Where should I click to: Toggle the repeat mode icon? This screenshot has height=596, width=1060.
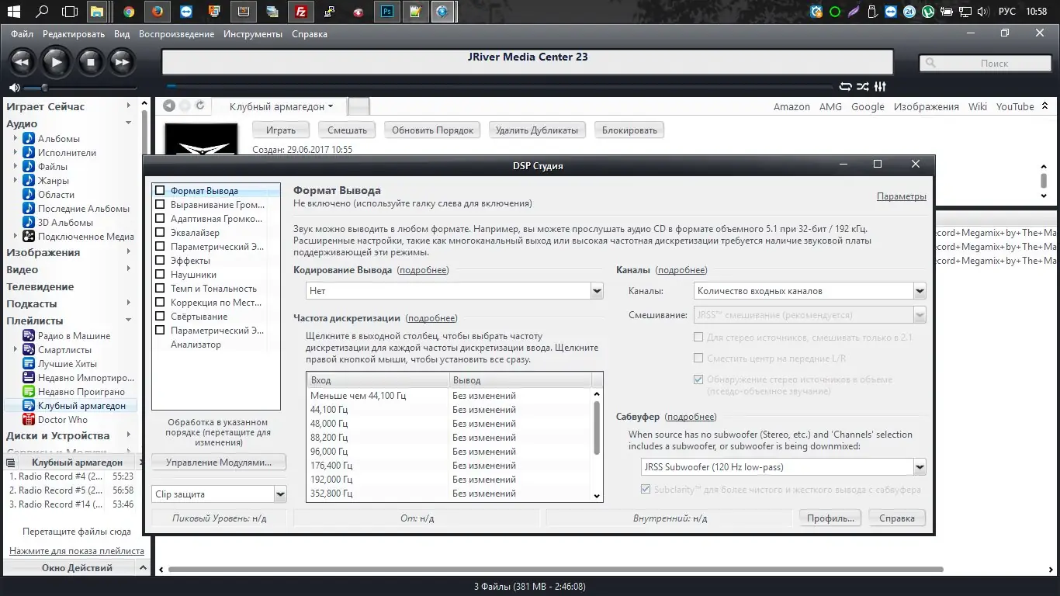(846, 87)
